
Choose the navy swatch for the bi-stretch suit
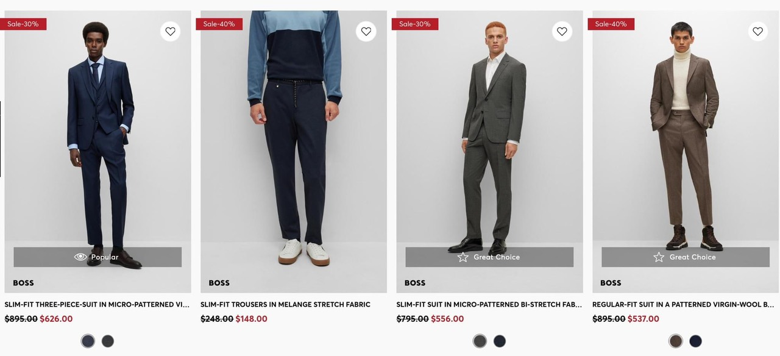(x=500, y=341)
